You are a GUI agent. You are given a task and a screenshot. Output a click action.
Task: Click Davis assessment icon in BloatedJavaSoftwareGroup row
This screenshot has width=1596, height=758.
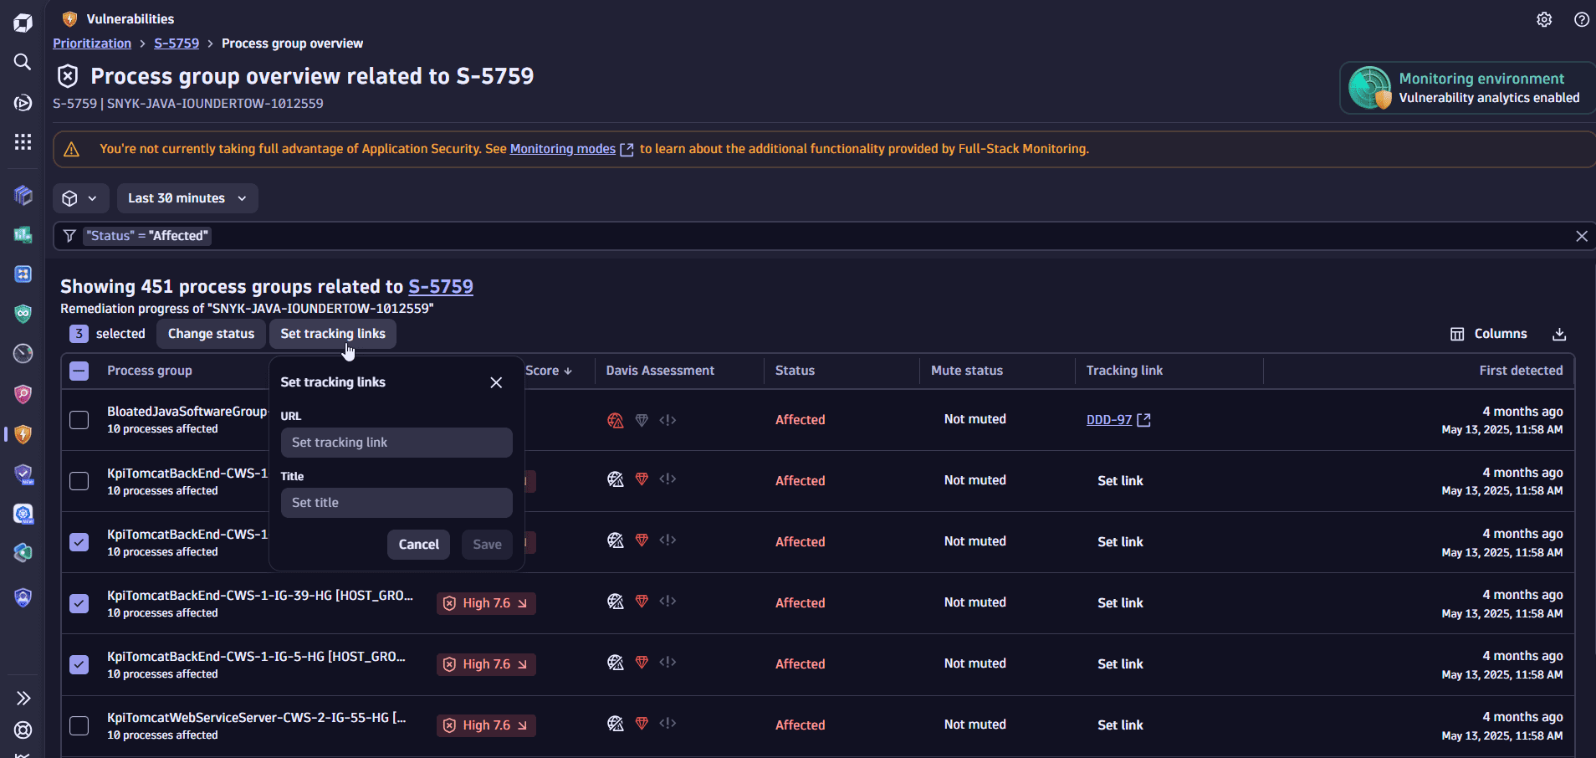(x=616, y=420)
